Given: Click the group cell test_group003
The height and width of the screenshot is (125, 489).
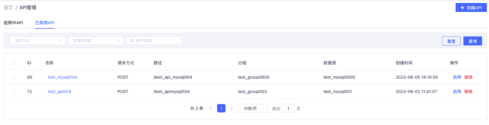Looking at the screenshot, I should pyautogui.click(x=252, y=92).
